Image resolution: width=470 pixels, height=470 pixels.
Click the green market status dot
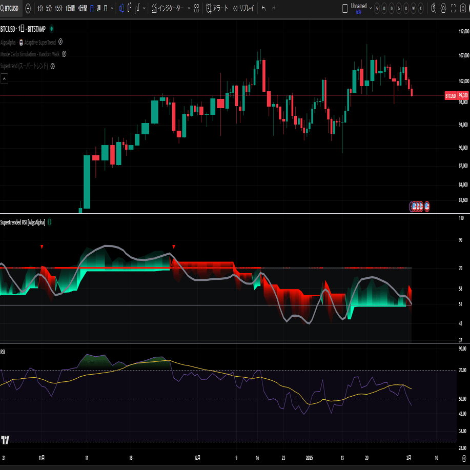point(52,29)
